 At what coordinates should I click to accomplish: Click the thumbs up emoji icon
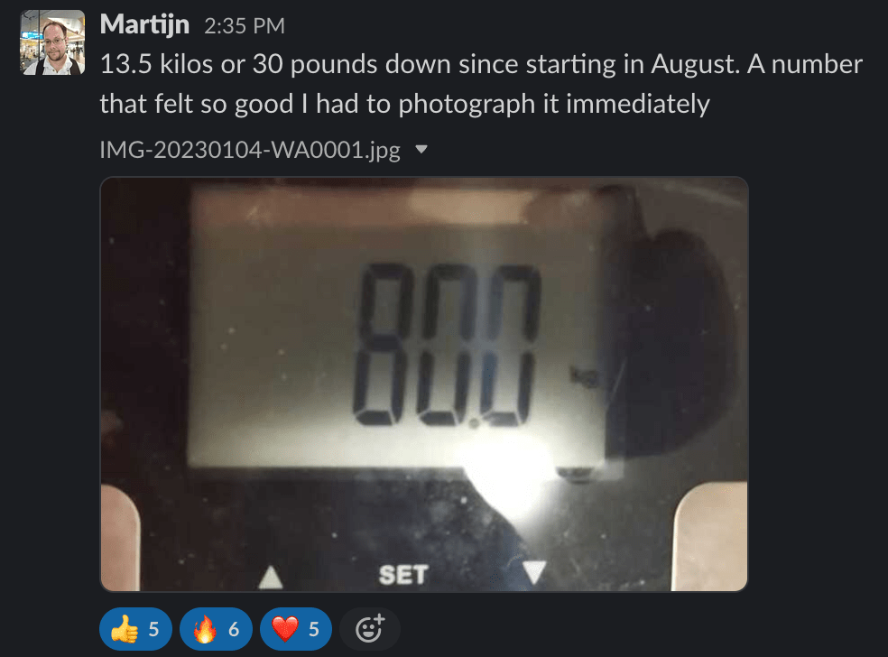[x=125, y=629]
